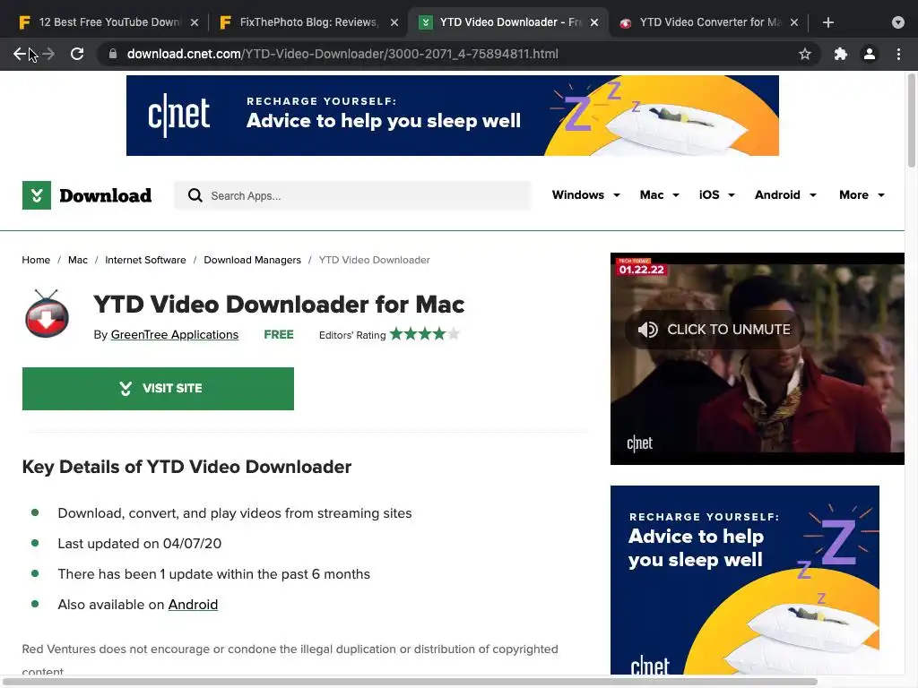Open the top cnet sleep advice banner

[452, 116]
